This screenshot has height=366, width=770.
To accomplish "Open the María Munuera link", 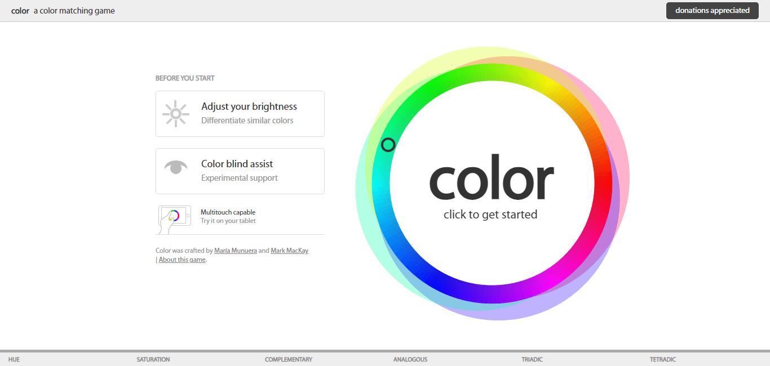I will (235, 250).
